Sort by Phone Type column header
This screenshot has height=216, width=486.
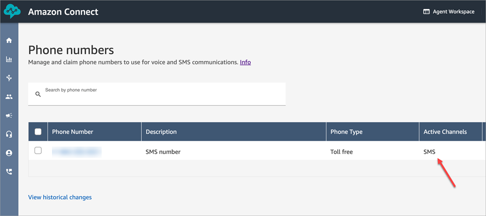pos(346,132)
